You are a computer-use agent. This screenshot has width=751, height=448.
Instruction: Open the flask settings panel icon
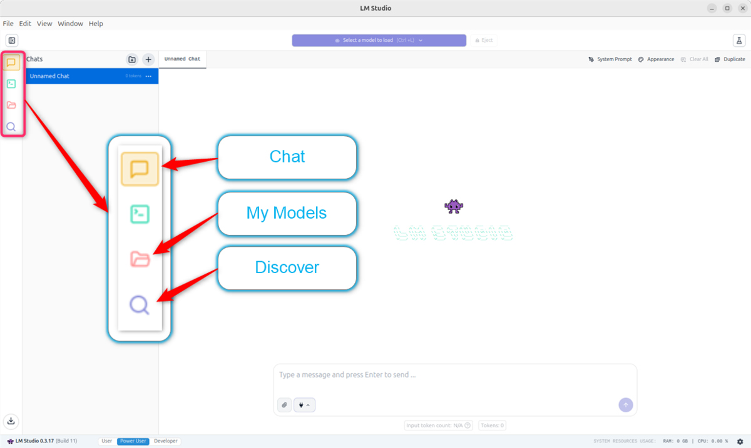[739, 40]
